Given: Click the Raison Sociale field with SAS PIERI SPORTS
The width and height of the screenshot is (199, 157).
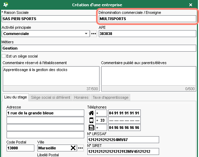Looking at the screenshot, I should click(49, 19).
